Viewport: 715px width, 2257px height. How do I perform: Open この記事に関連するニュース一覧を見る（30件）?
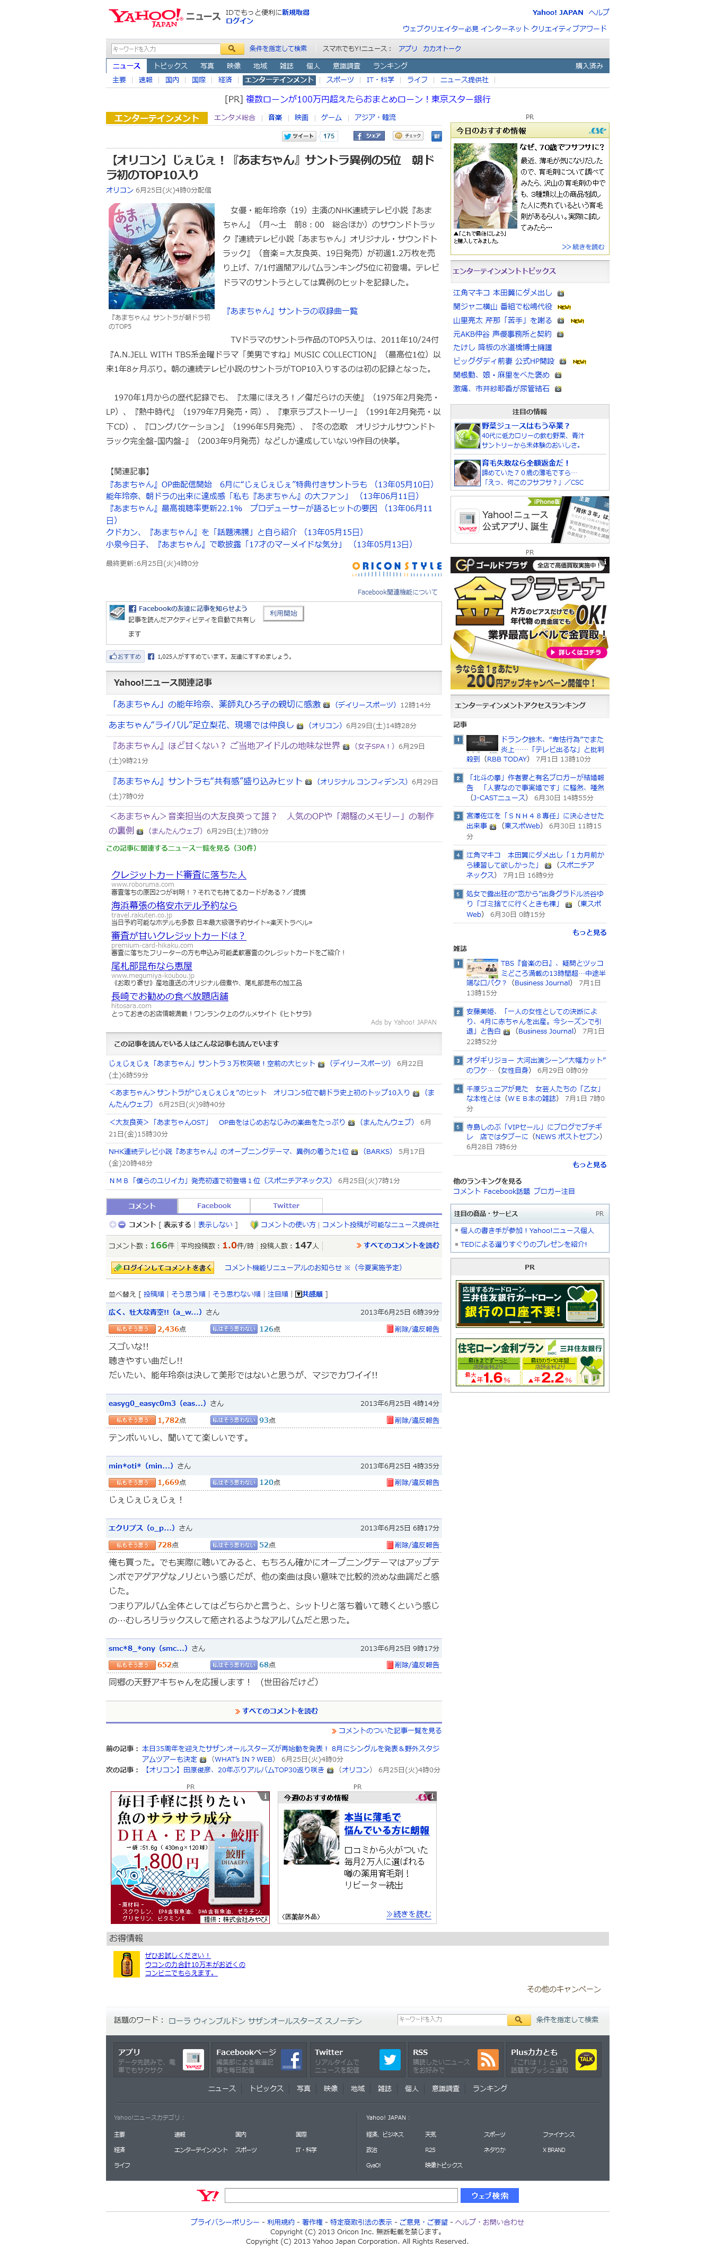coord(181,848)
